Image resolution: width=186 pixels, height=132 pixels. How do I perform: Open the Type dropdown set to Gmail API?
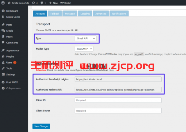[85, 38]
